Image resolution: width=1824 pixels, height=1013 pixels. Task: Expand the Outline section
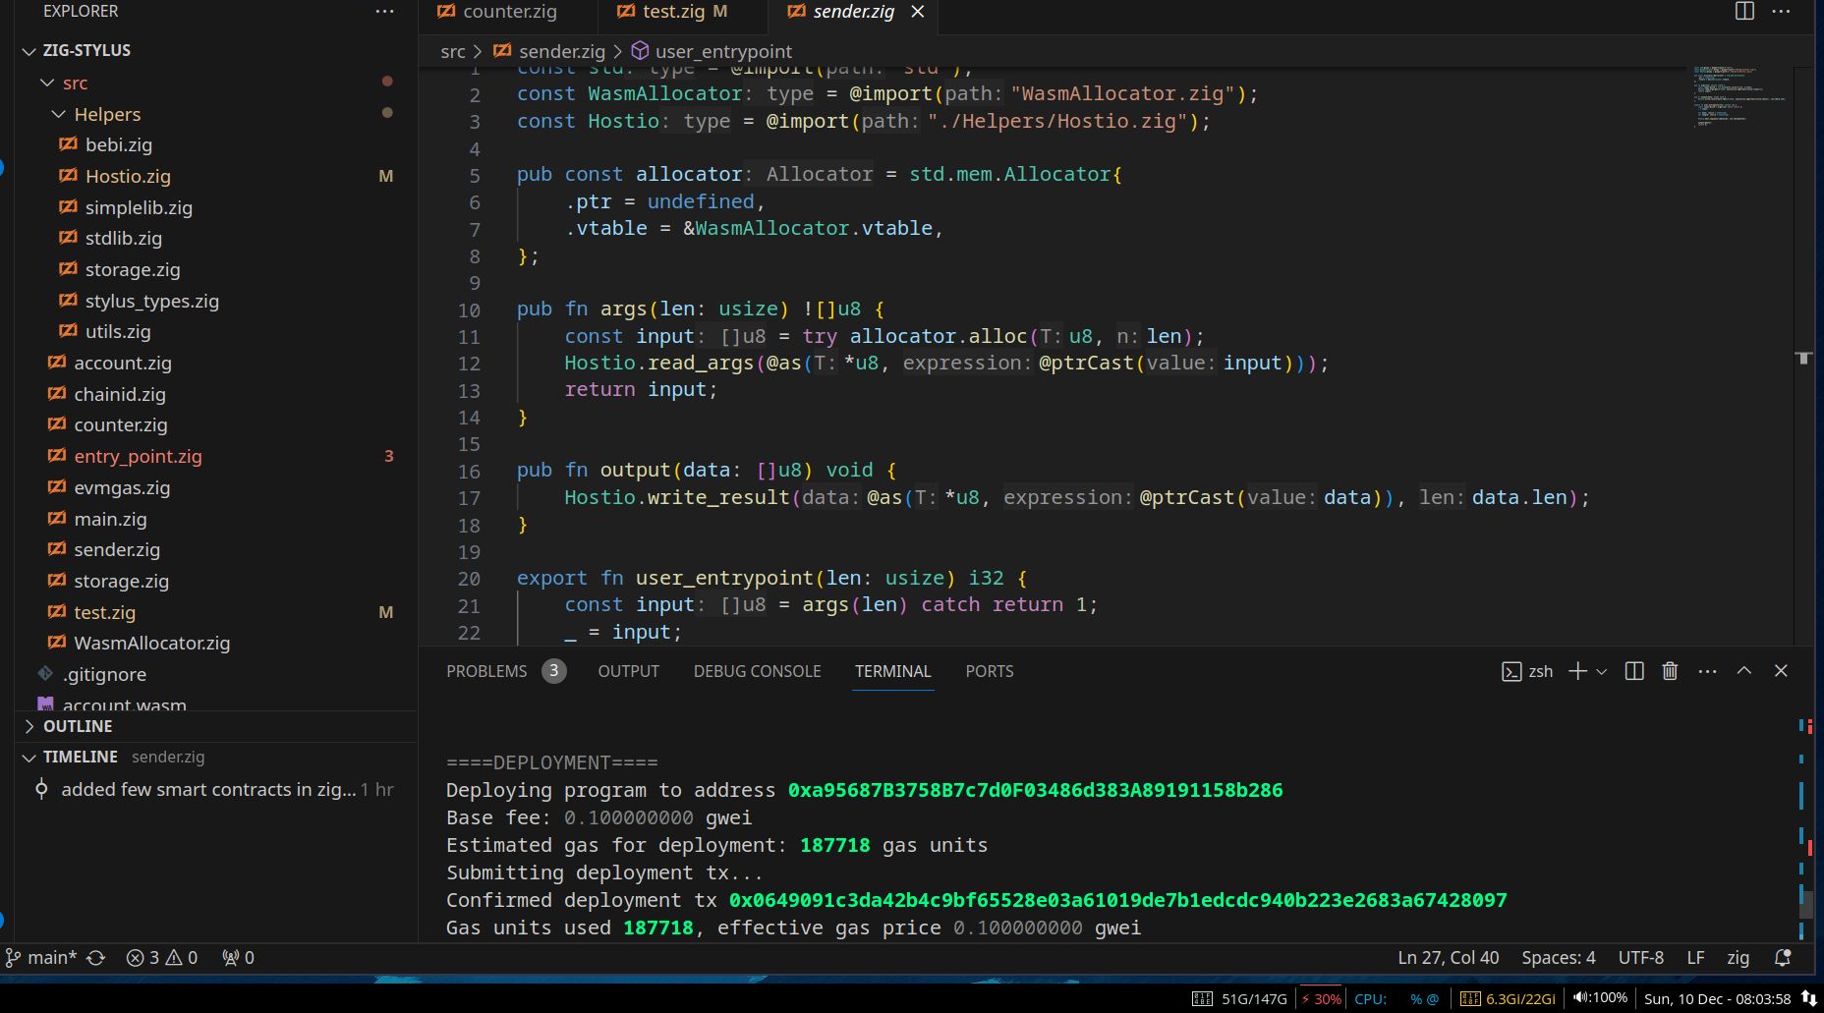click(216, 726)
